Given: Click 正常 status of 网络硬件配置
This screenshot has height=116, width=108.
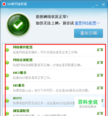Looking at the screenshot, I should 100,50.
